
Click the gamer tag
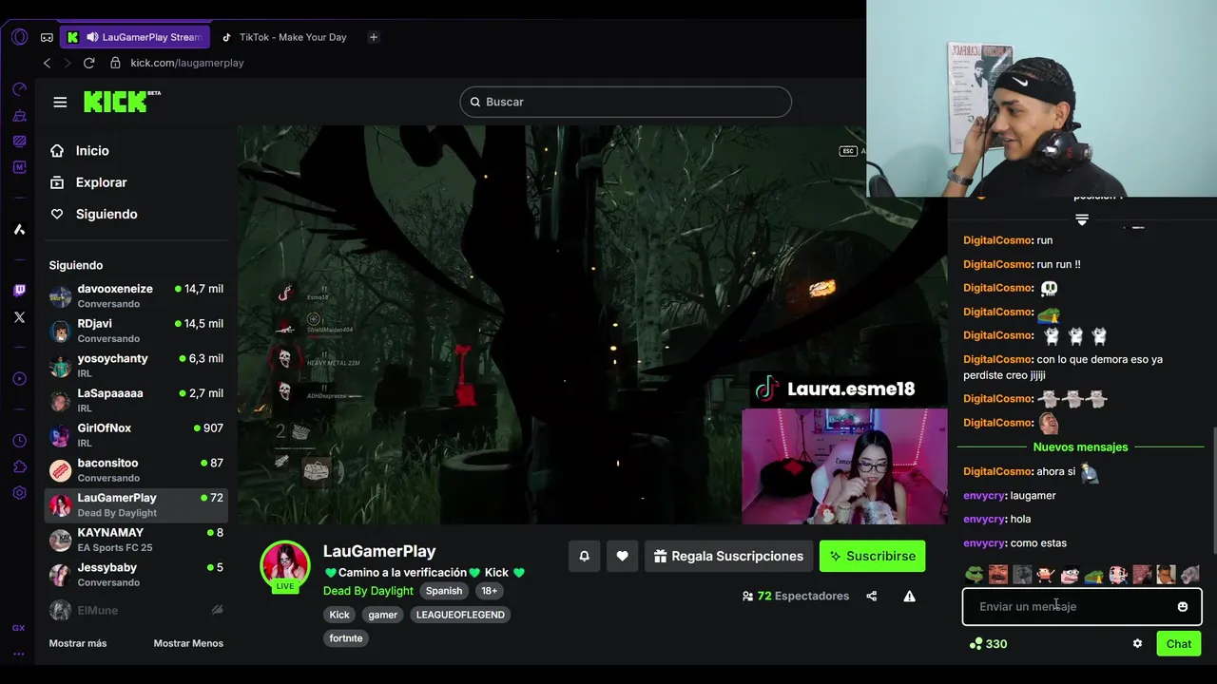click(x=383, y=615)
